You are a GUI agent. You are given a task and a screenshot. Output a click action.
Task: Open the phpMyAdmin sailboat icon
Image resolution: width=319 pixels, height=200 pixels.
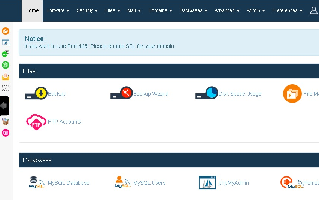[x=207, y=182]
